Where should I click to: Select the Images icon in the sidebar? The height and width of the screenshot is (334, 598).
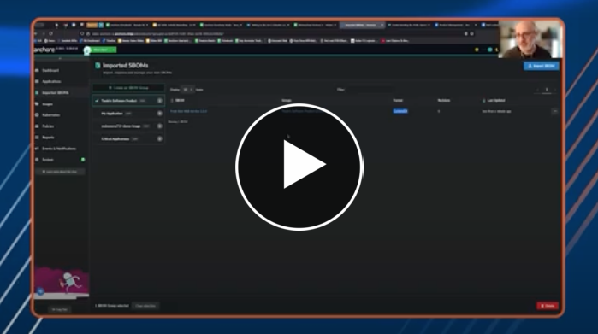coord(37,104)
